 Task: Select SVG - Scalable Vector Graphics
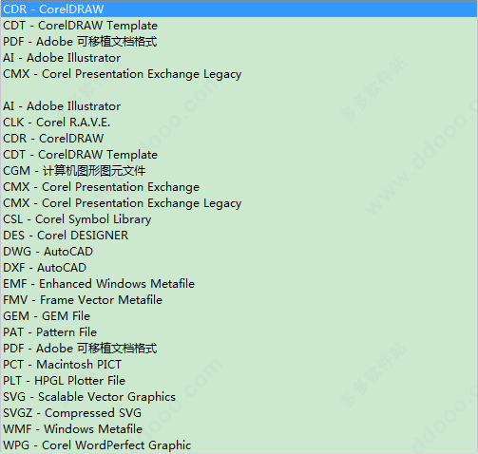[239, 397]
